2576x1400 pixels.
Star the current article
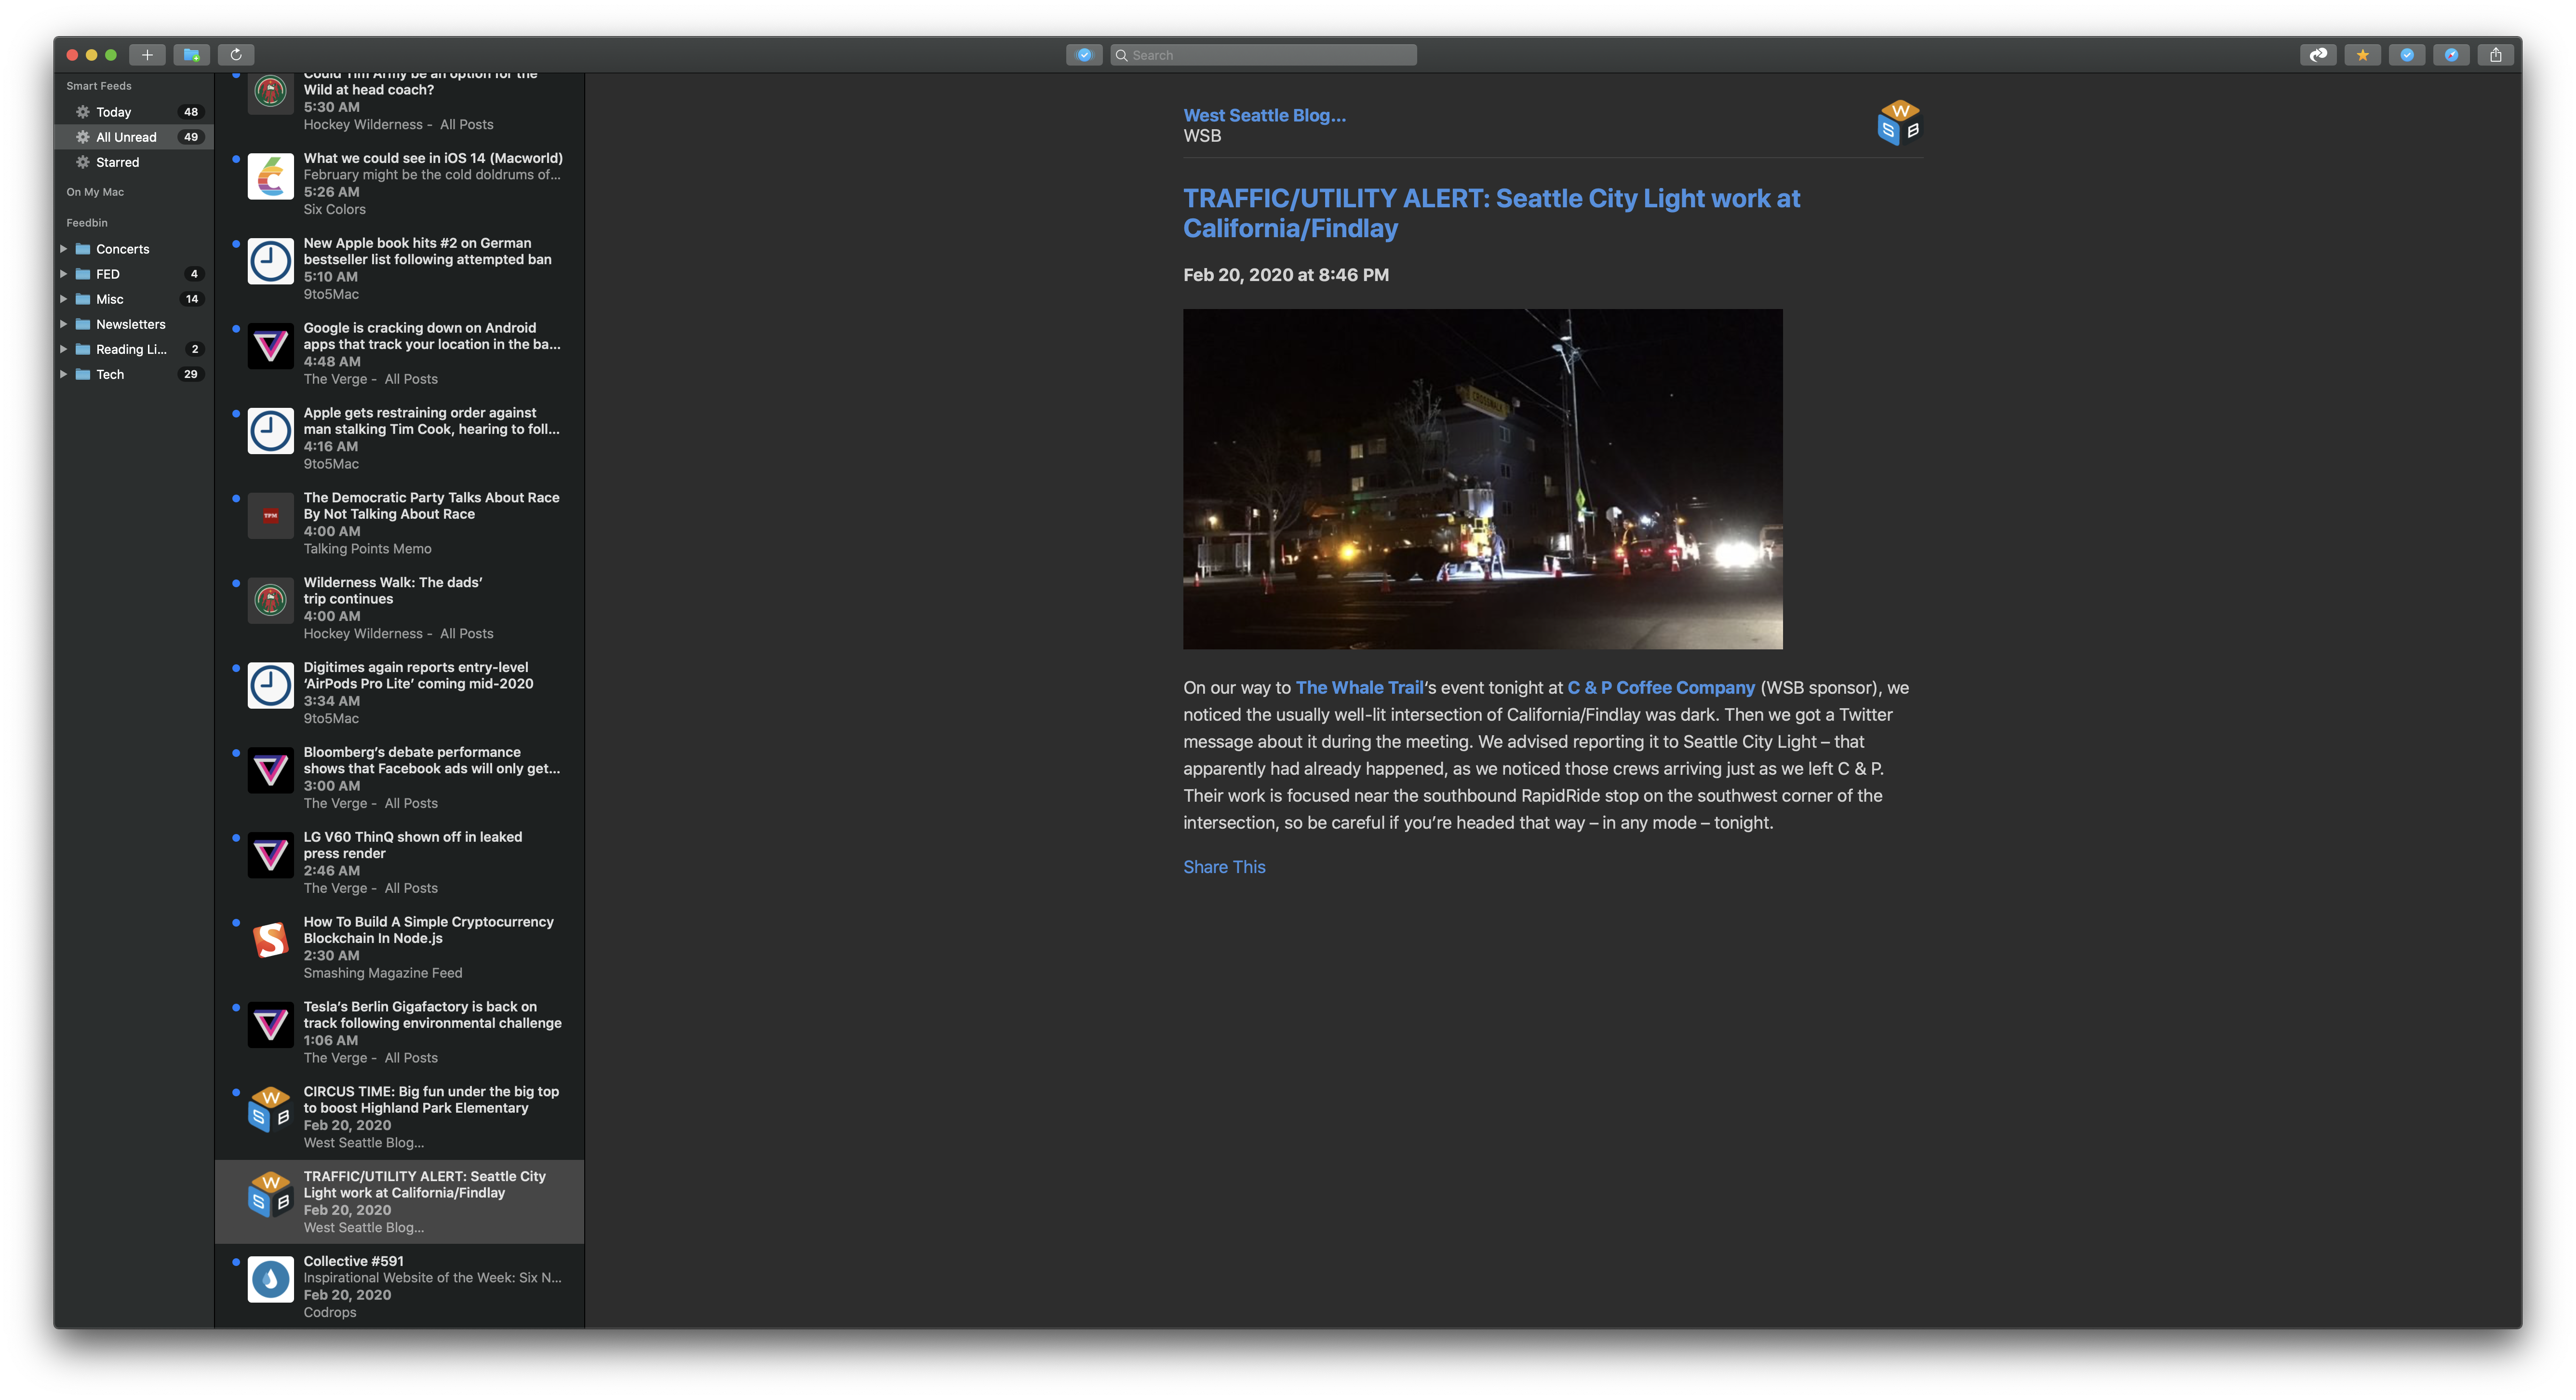2362,55
